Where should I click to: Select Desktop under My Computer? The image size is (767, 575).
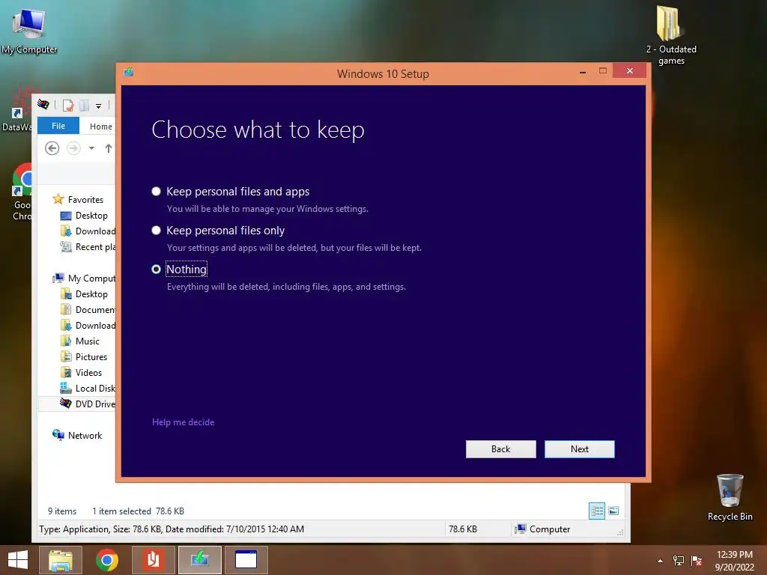point(84,293)
